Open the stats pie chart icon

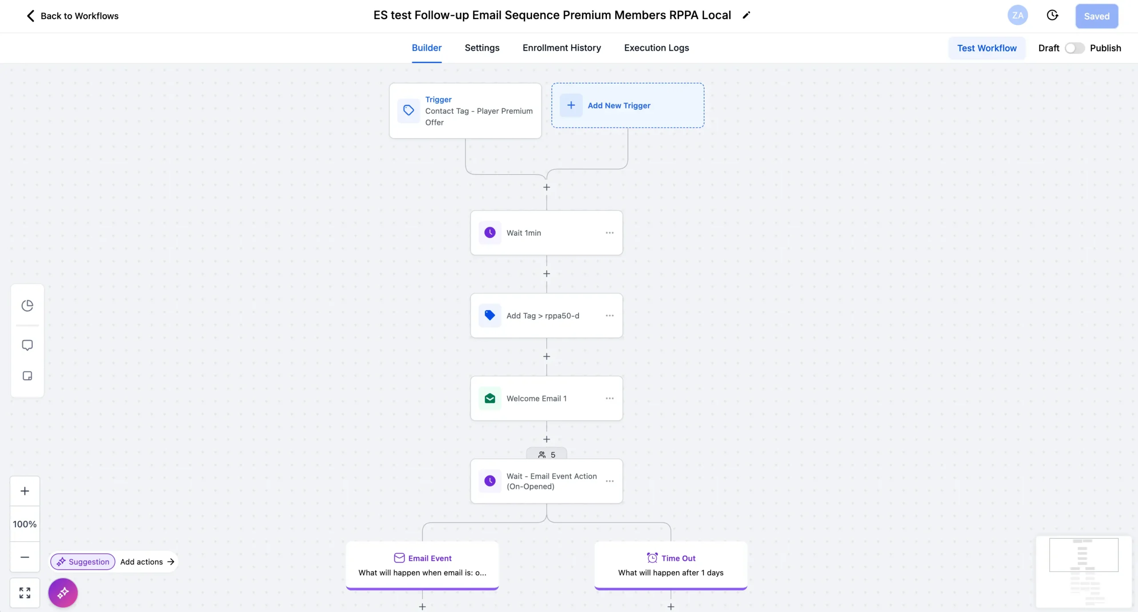click(x=28, y=305)
